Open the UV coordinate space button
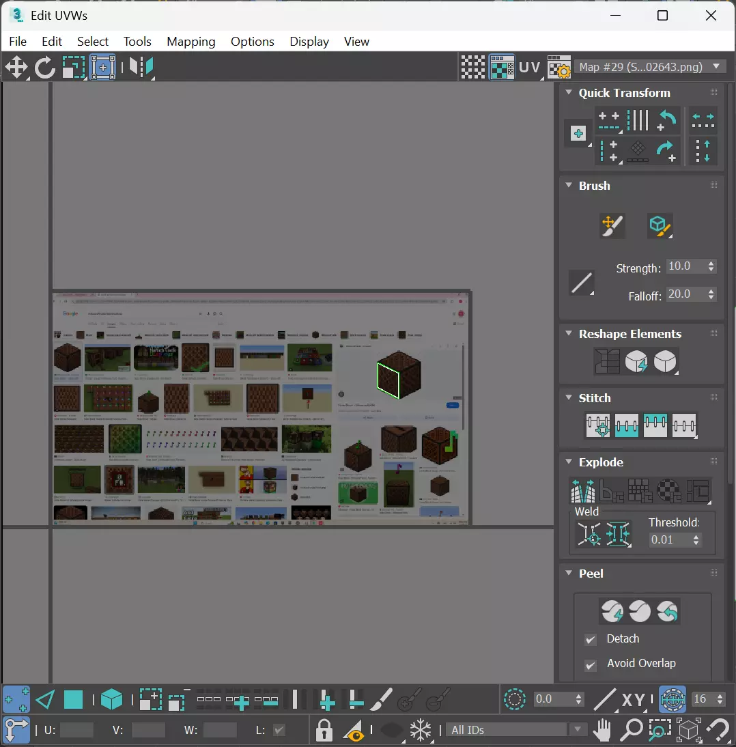This screenshot has width=736, height=747. coord(530,67)
